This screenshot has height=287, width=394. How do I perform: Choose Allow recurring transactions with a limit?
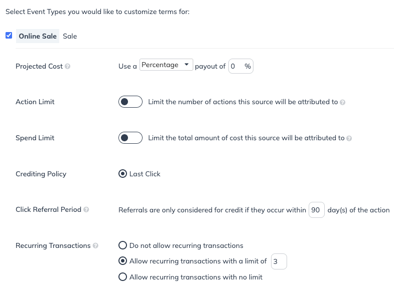coord(122,261)
